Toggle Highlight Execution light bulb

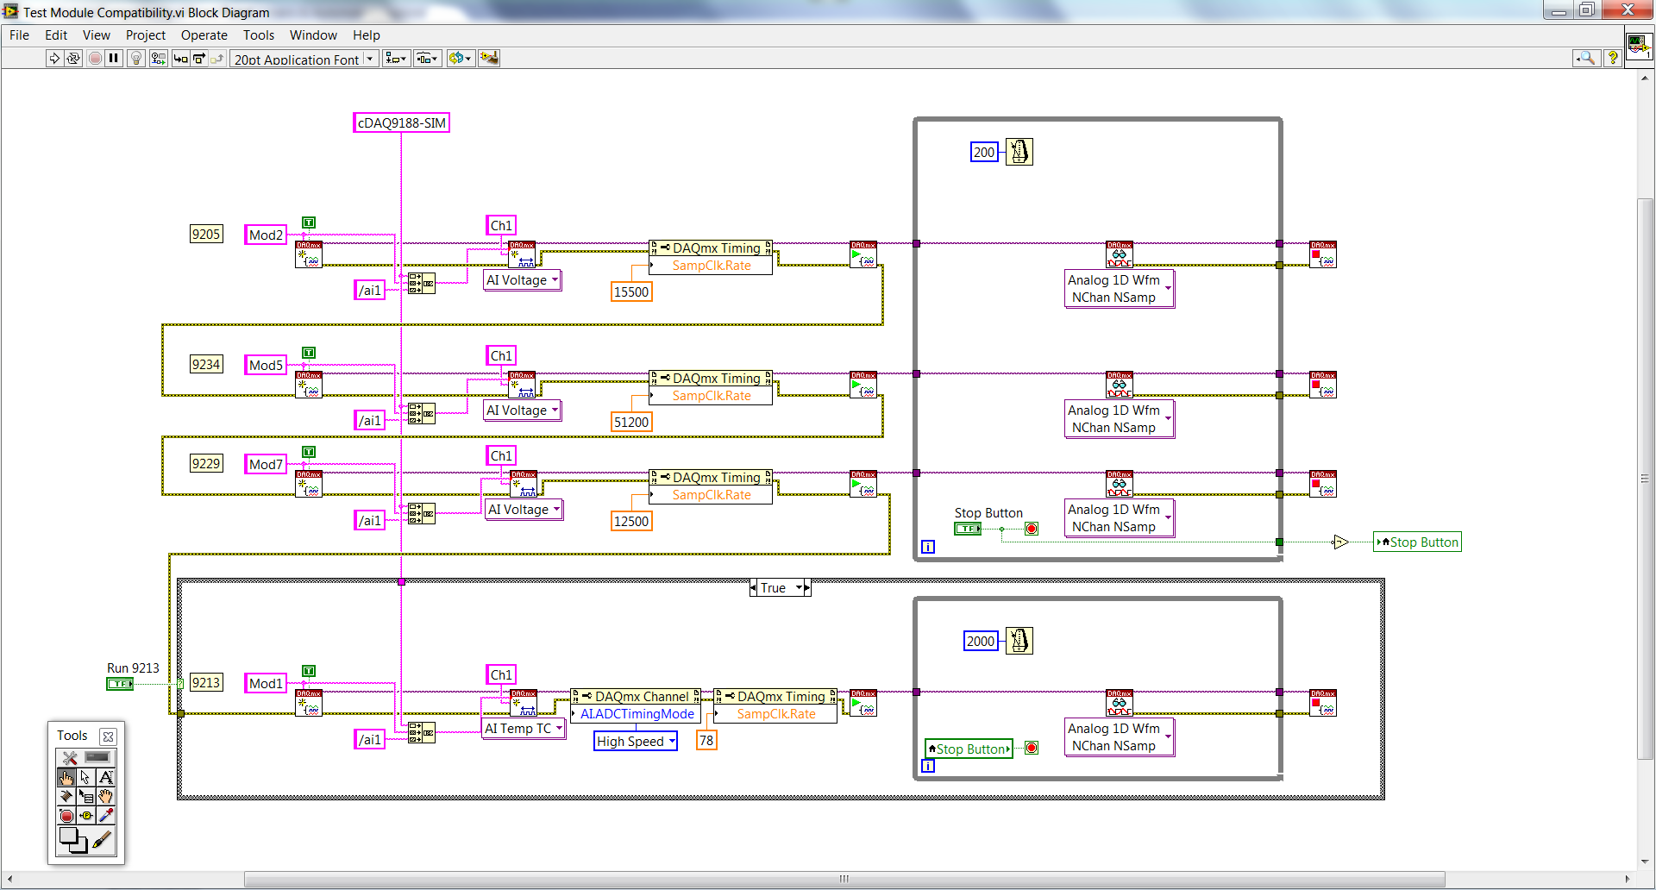point(136,58)
